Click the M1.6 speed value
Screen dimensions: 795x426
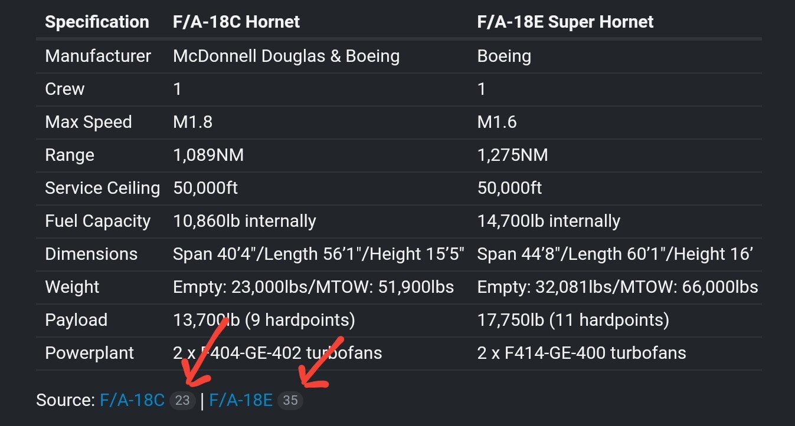[x=497, y=122]
